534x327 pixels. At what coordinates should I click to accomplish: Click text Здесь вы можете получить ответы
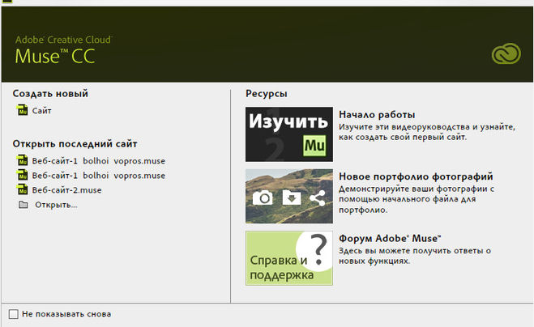click(x=415, y=256)
